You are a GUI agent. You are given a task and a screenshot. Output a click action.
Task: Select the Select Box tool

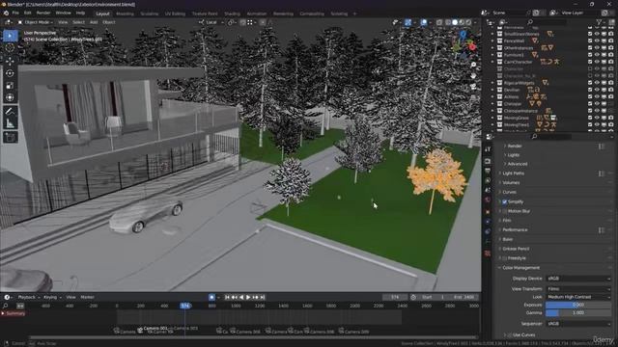10,36
